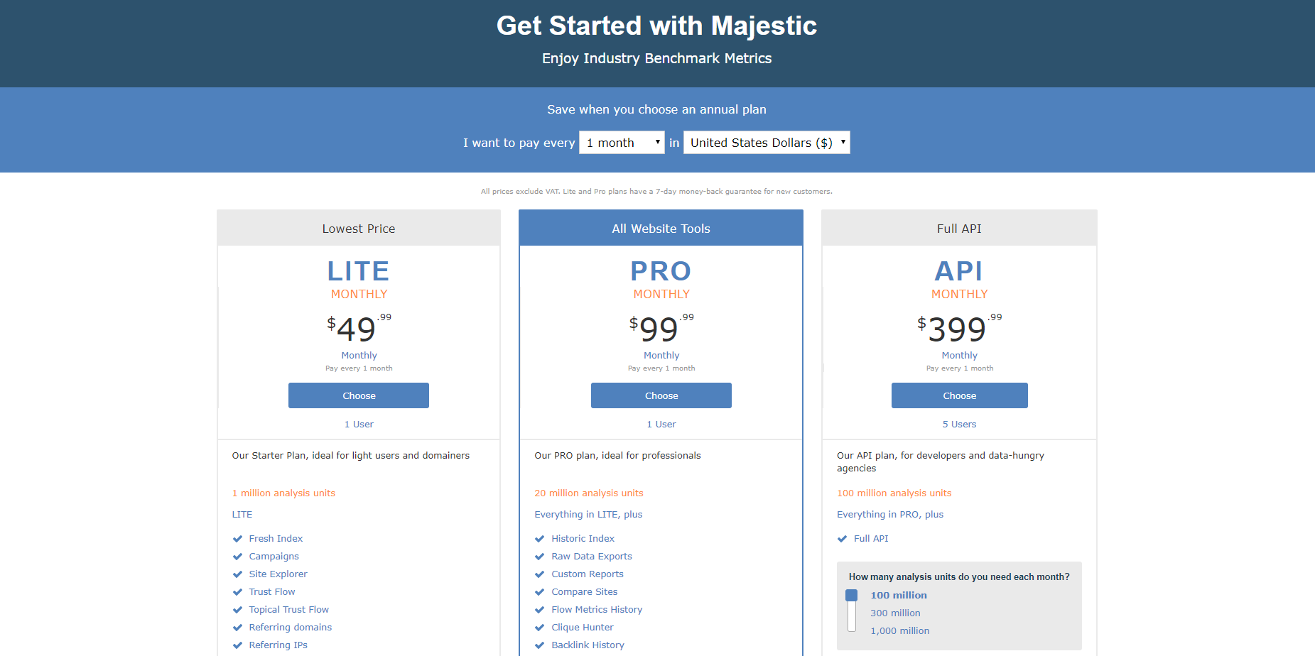Click the checkmark icon beside Trust Flow
This screenshot has width=1315, height=656.
click(237, 592)
